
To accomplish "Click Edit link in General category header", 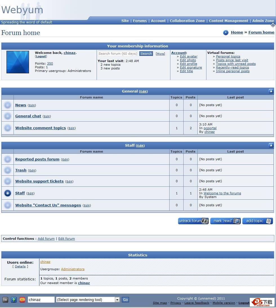I will click(x=143, y=92).
